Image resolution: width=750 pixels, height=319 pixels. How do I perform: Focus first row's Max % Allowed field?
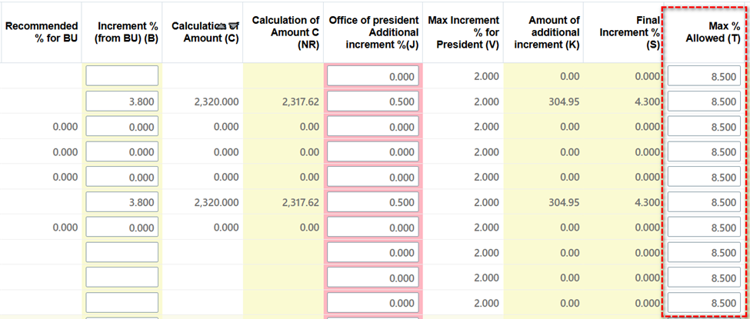704,76
